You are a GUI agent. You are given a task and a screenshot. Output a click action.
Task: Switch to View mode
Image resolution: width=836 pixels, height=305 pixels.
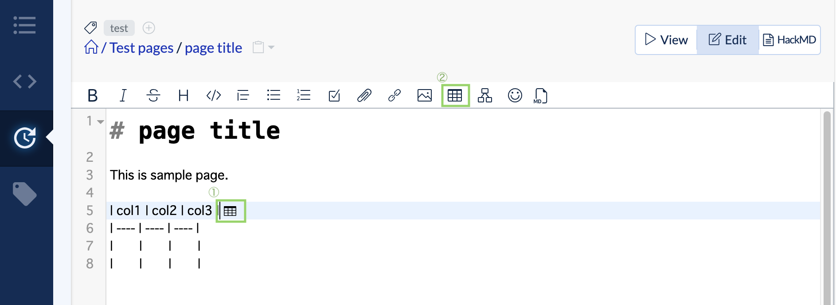pyautogui.click(x=666, y=40)
